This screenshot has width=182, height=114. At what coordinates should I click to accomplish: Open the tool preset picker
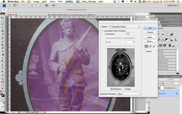pos(5,10)
